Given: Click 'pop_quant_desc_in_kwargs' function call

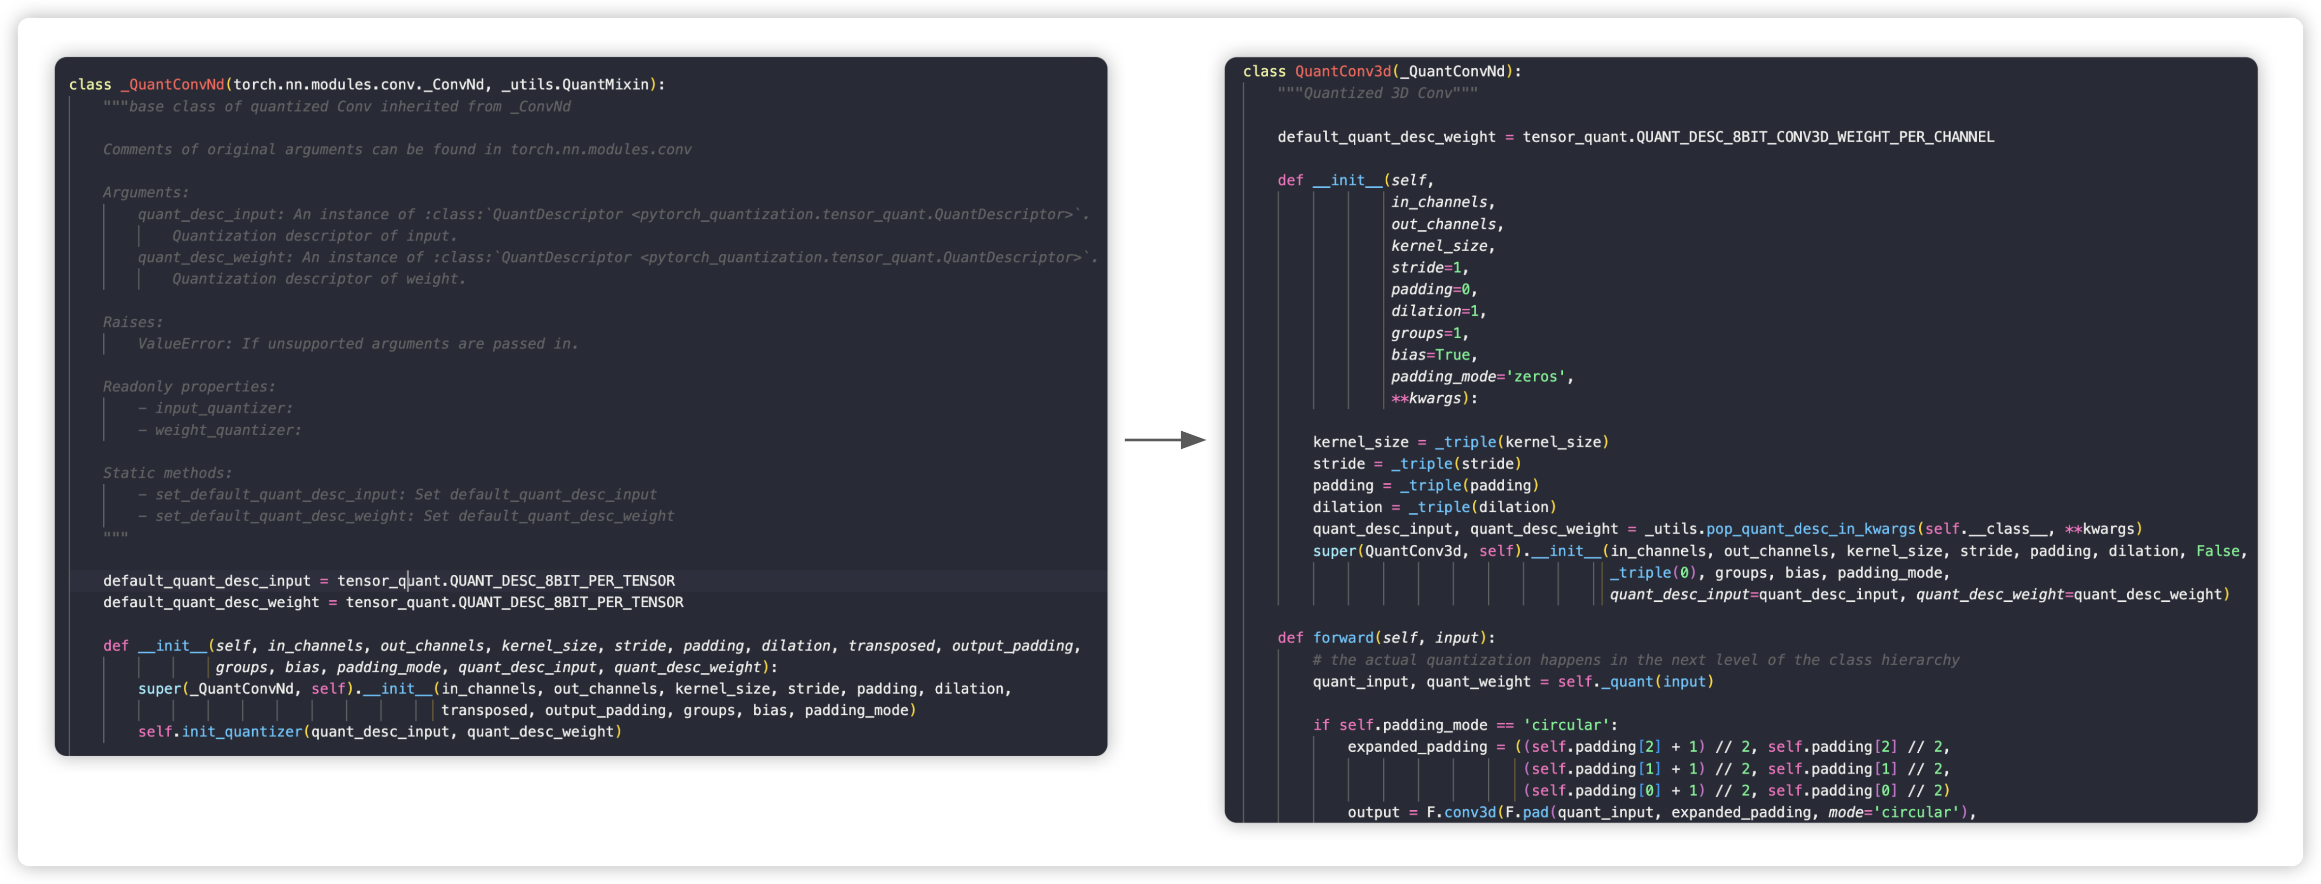Looking at the screenshot, I should pyautogui.click(x=1811, y=529).
